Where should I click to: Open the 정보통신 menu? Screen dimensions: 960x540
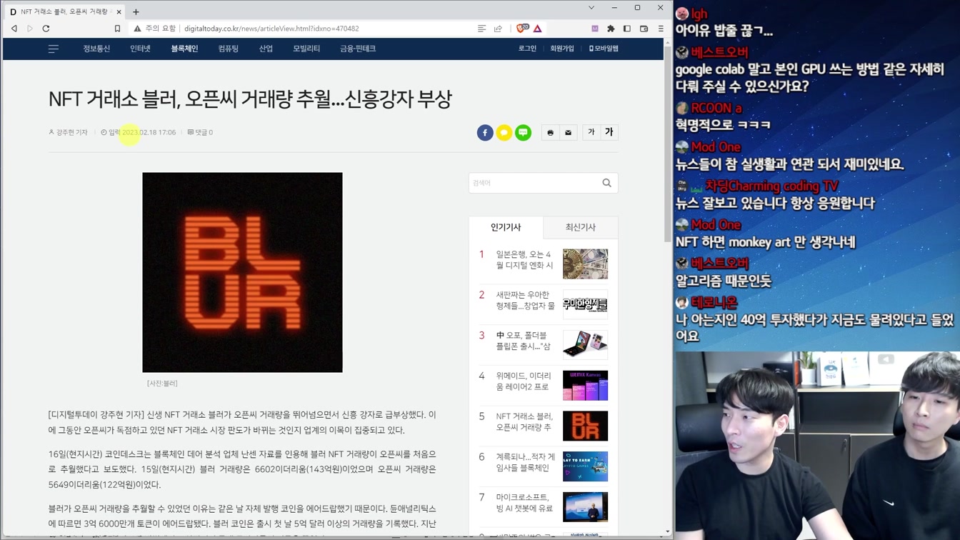pos(96,49)
